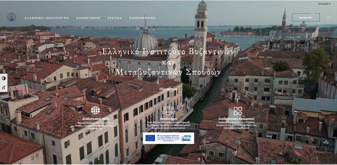Open the ΕΛΛΗΝΙΚΟ ΙΝΣΤΙΤΟΥΤΟ menu
Image resolution: width=337 pixels, height=165 pixels.
47,18
